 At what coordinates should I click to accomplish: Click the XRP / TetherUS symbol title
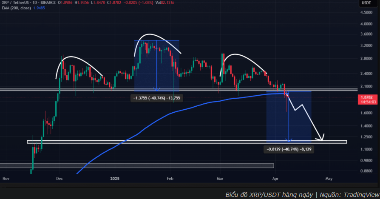click(x=15, y=3)
